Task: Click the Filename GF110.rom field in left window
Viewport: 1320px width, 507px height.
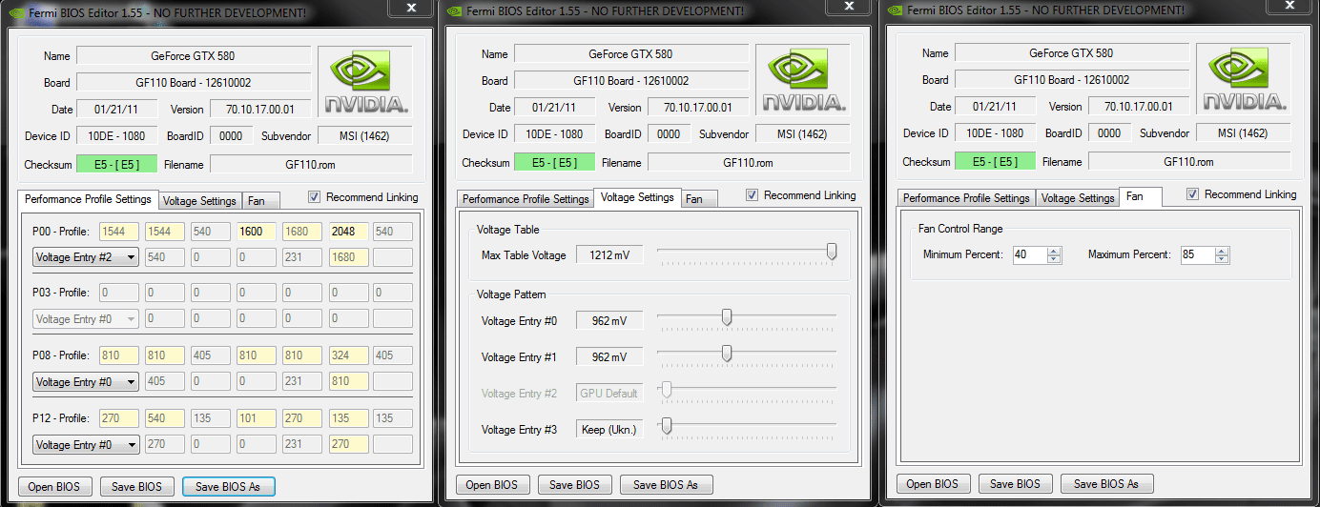Action: pyautogui.click(x=312, y=164)
